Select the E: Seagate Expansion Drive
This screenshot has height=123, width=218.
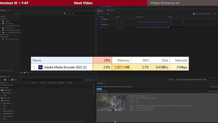[x=12, y=26]
